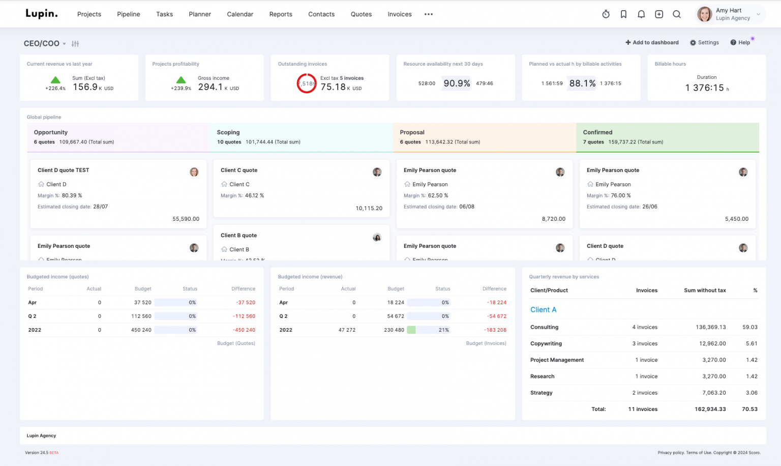
Task: Expand the more menu with three dots
Action: [x=429, y=14]
